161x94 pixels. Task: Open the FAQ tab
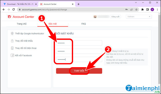point(84,24)
